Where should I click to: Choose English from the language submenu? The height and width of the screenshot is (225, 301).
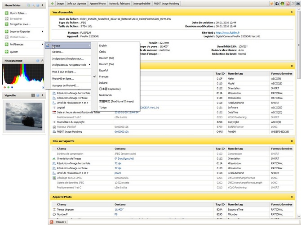(103, 45)
